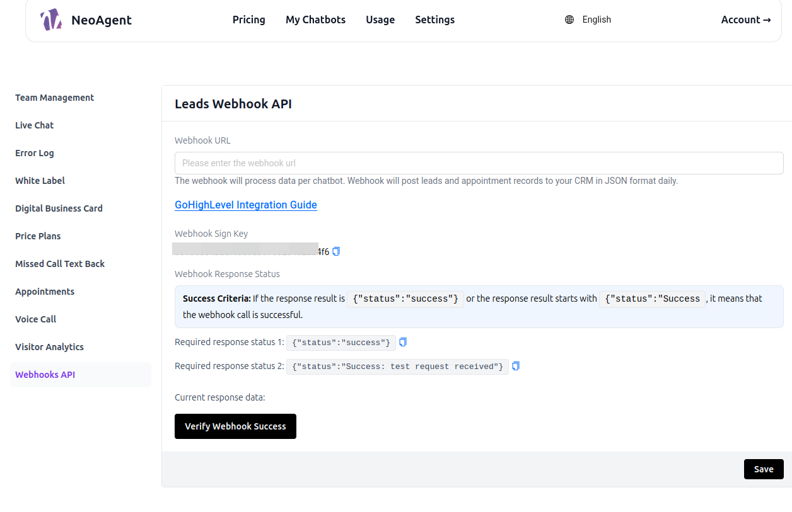Open the Error Log
The width and height of the screenshot is (792, 512).
point(35,153)
